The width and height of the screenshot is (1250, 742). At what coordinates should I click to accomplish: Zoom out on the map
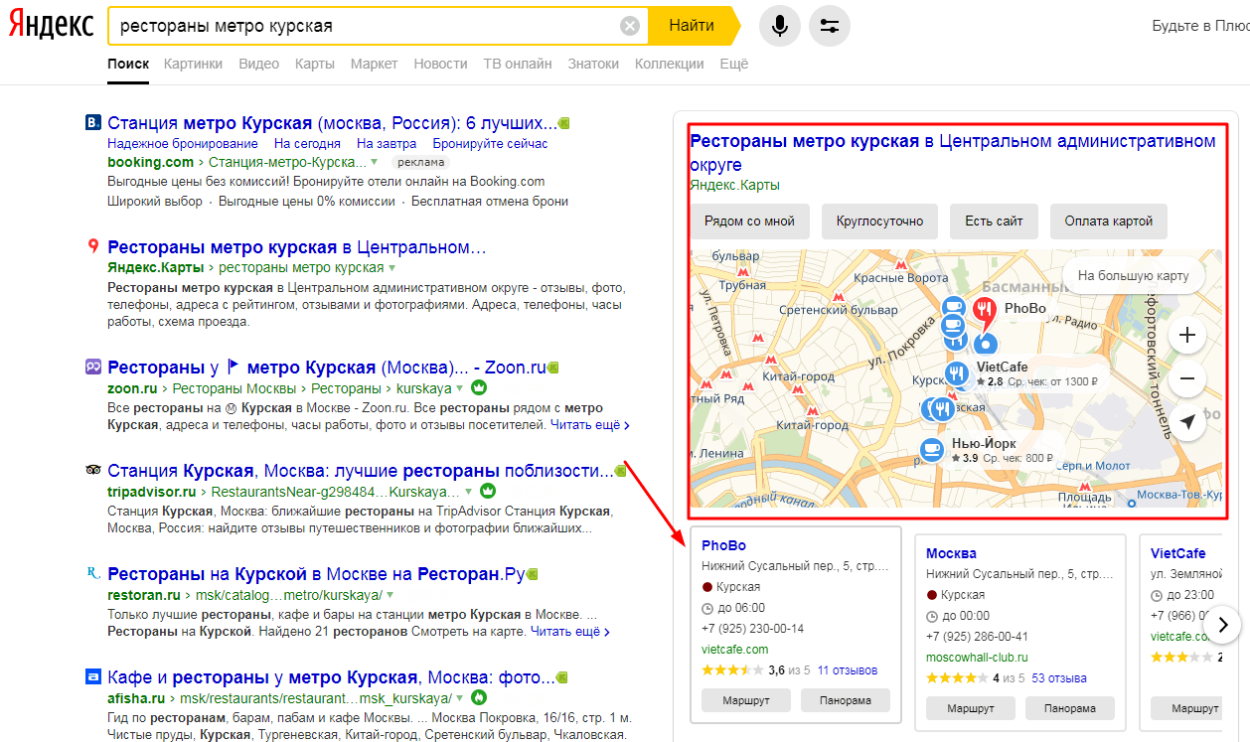tap(1186, 378)
